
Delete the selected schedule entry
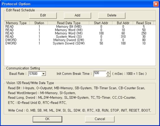pos(112,15)
